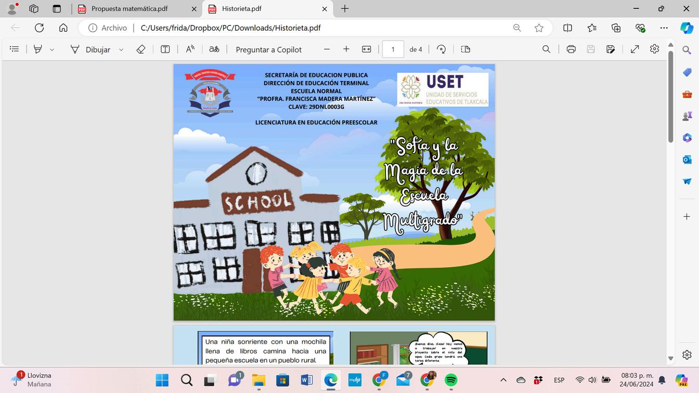Open Word from the taskbar
699x393 pixels.
(306, 380)
